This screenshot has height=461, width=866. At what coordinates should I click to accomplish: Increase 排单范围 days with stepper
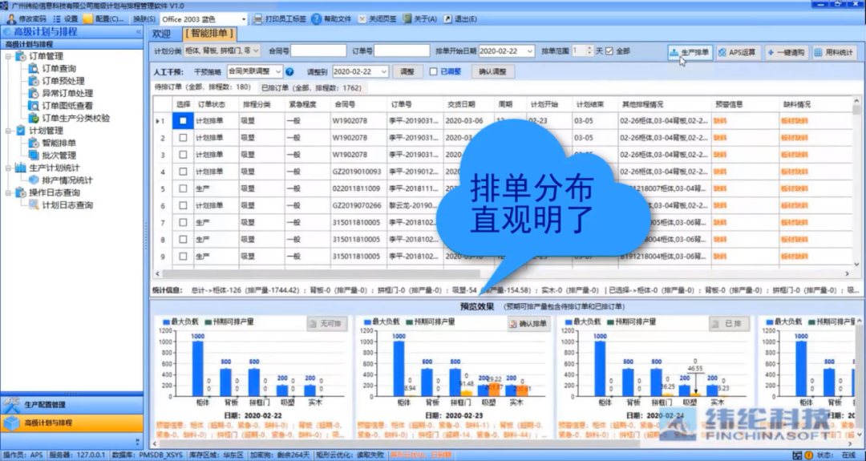click(589, 48)
